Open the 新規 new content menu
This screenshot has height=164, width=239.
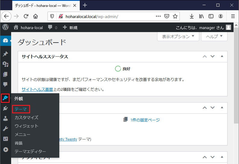click(x=70, y=27)
